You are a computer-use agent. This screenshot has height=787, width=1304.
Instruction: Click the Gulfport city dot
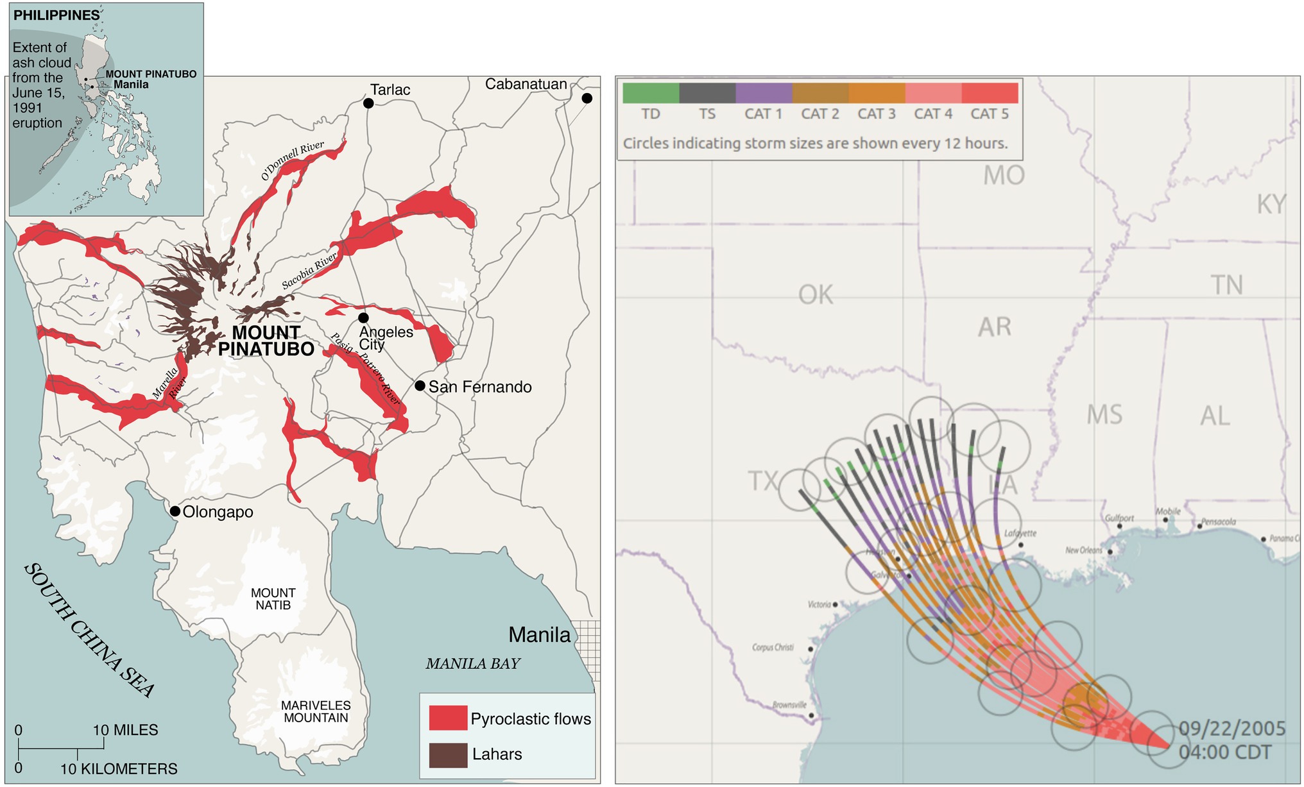click(1119, 527)
